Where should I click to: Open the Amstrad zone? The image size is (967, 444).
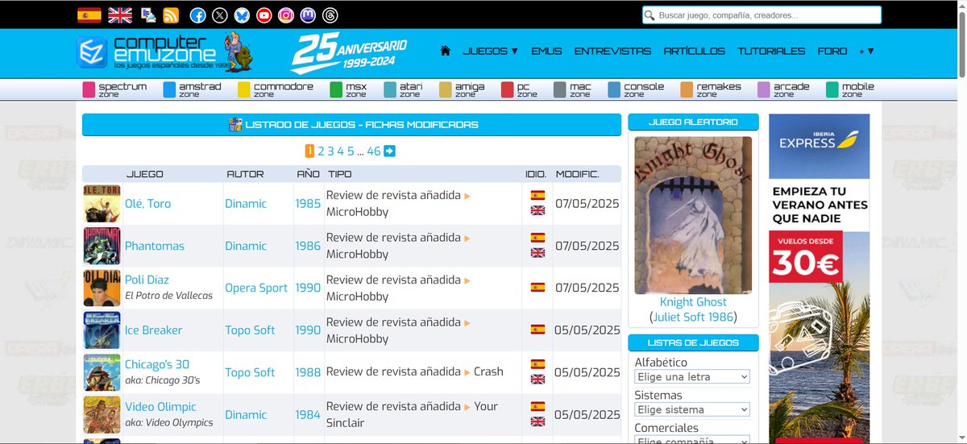(x=192, y=89)
